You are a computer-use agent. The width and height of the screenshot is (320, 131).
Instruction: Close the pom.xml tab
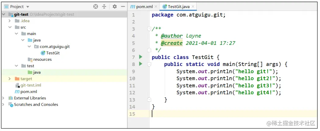(156, 6)
